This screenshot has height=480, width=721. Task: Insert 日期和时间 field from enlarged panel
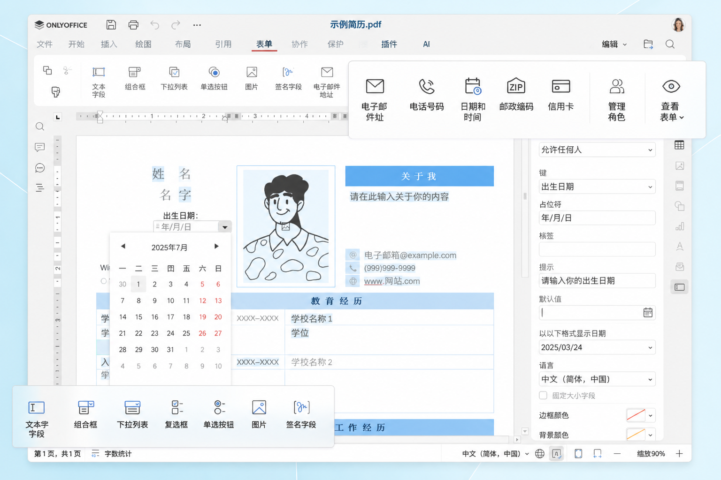(x=472, y=99)
